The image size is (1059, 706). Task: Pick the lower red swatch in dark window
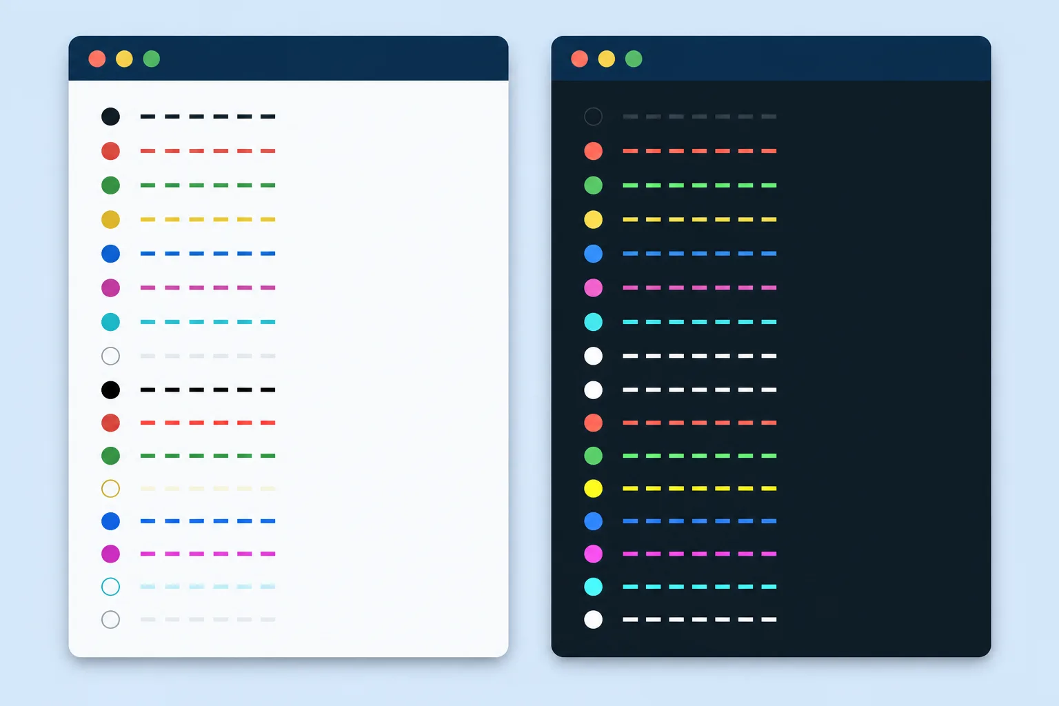593,423
